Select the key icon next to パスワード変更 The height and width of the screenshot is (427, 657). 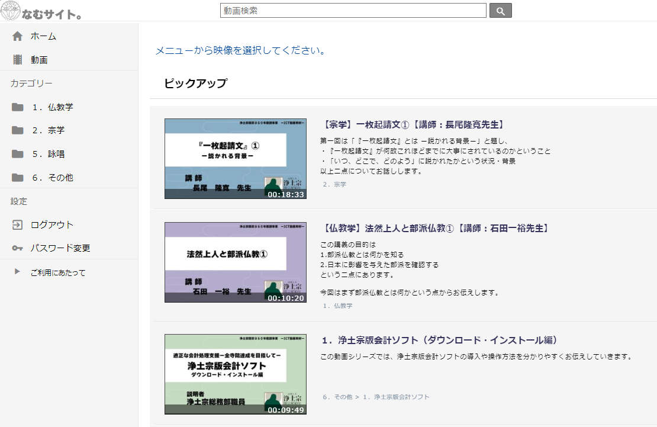17,248
